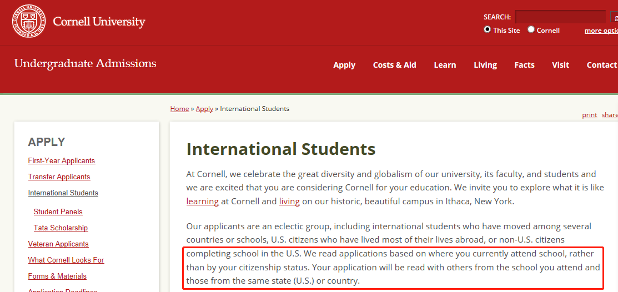Screen dimensions: 618x292
Task: Select International Students in sidebar
Action: click(x=63, y=193)
